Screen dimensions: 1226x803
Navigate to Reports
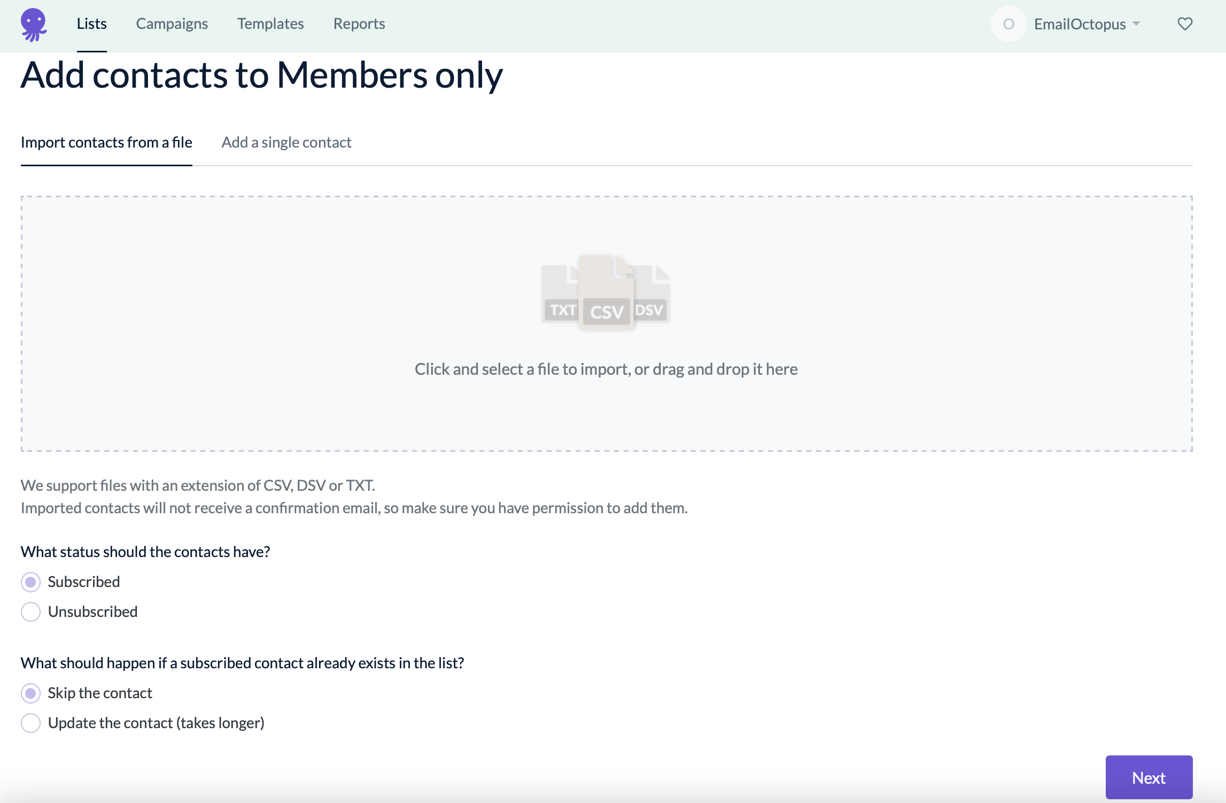(x=359, y=24)
